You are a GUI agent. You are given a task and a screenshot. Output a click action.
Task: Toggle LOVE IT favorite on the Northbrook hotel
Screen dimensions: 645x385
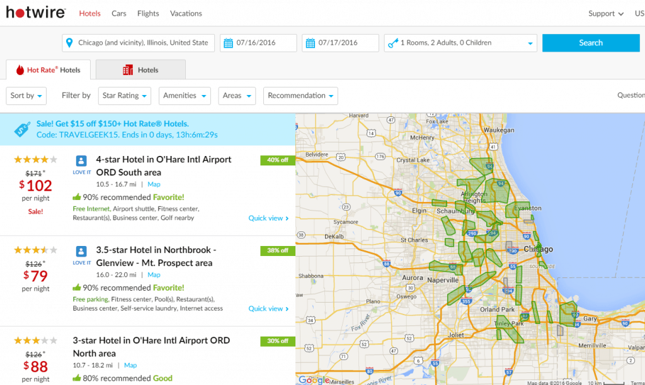tap(81, 252)
